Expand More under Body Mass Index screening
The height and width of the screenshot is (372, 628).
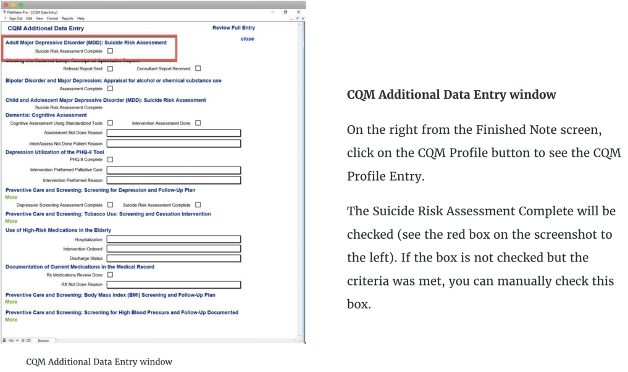point(11,302)
